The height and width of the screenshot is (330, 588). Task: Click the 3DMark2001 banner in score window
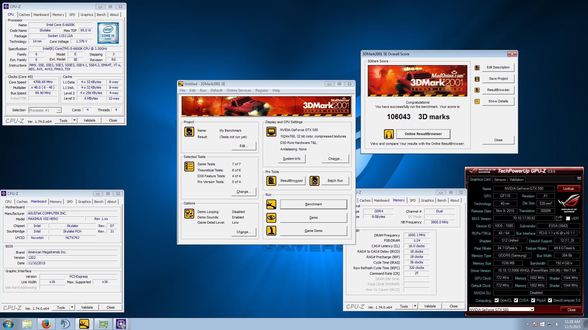point(417,81)
